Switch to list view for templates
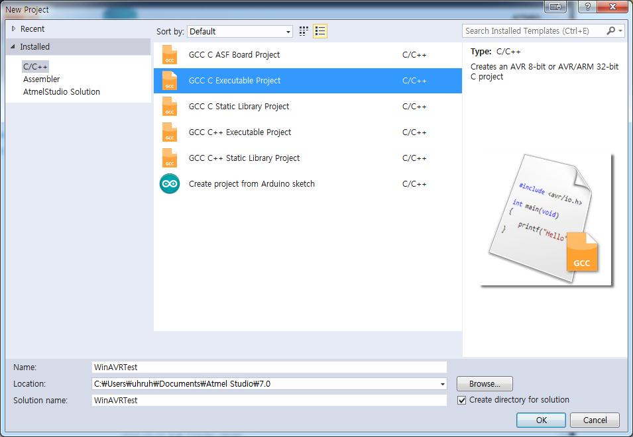The height and width of the screenshot is (437, 633). [x=319, y=30]
